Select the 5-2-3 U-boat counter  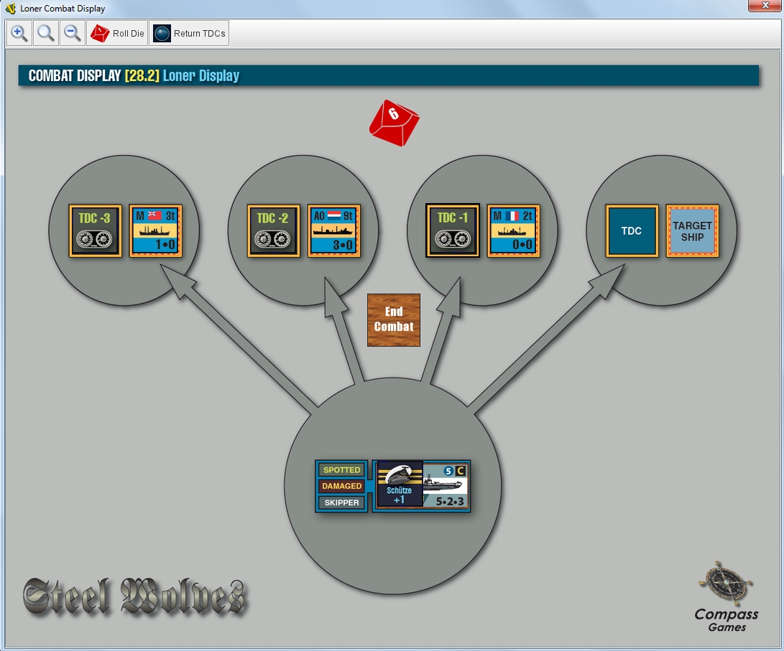click(x=445, y=485)
